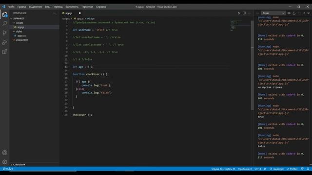This screenshot has width=312, height=175.
Task: Click the output panel left chevron icon
Action: point(304,13)
